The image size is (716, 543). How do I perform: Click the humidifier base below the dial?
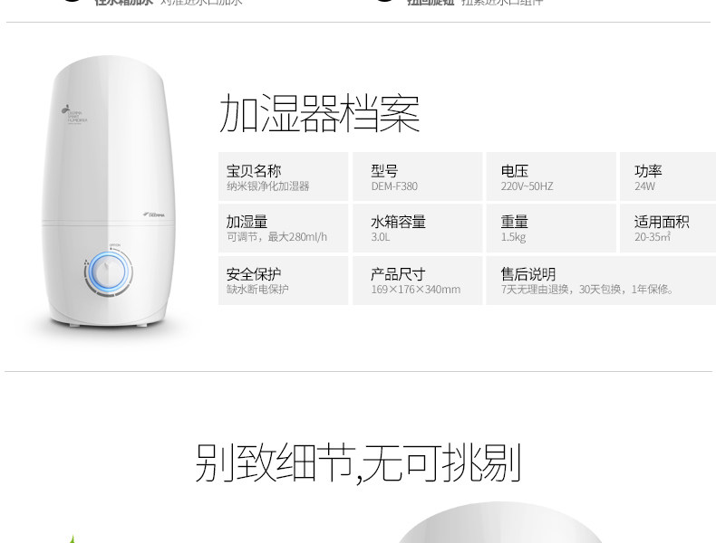point(108,312)
